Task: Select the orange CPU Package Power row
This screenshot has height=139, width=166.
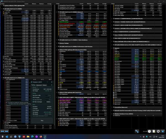Action: [x=82, y=27]
